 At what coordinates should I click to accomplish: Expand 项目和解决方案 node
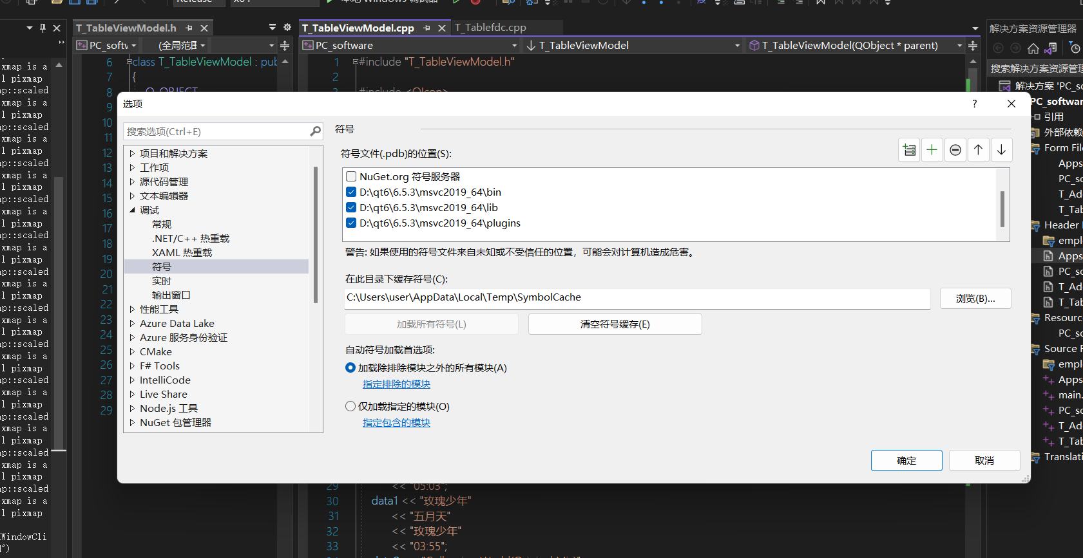(132, 153)
